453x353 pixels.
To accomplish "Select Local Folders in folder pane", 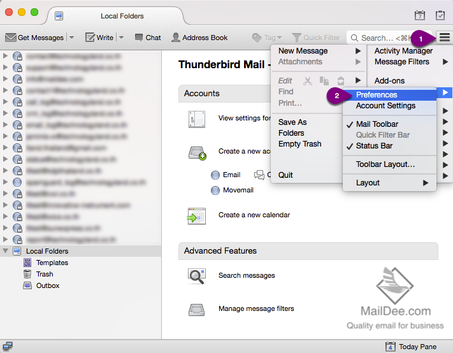I will (x=47, y=251).
